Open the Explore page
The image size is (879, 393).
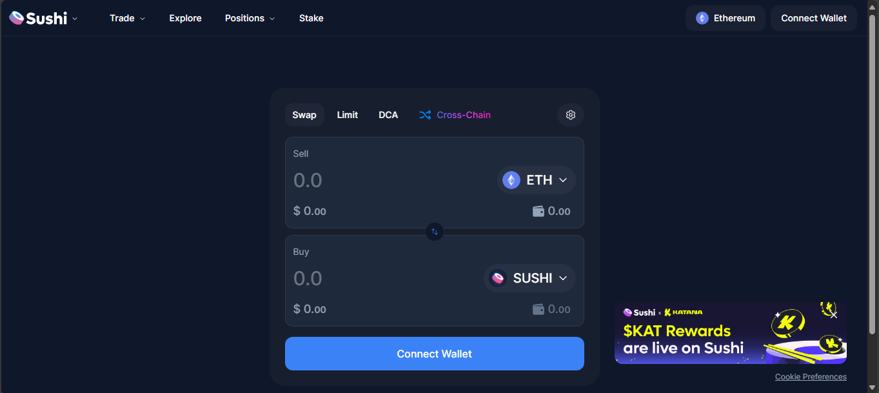(x=185, y=18)
